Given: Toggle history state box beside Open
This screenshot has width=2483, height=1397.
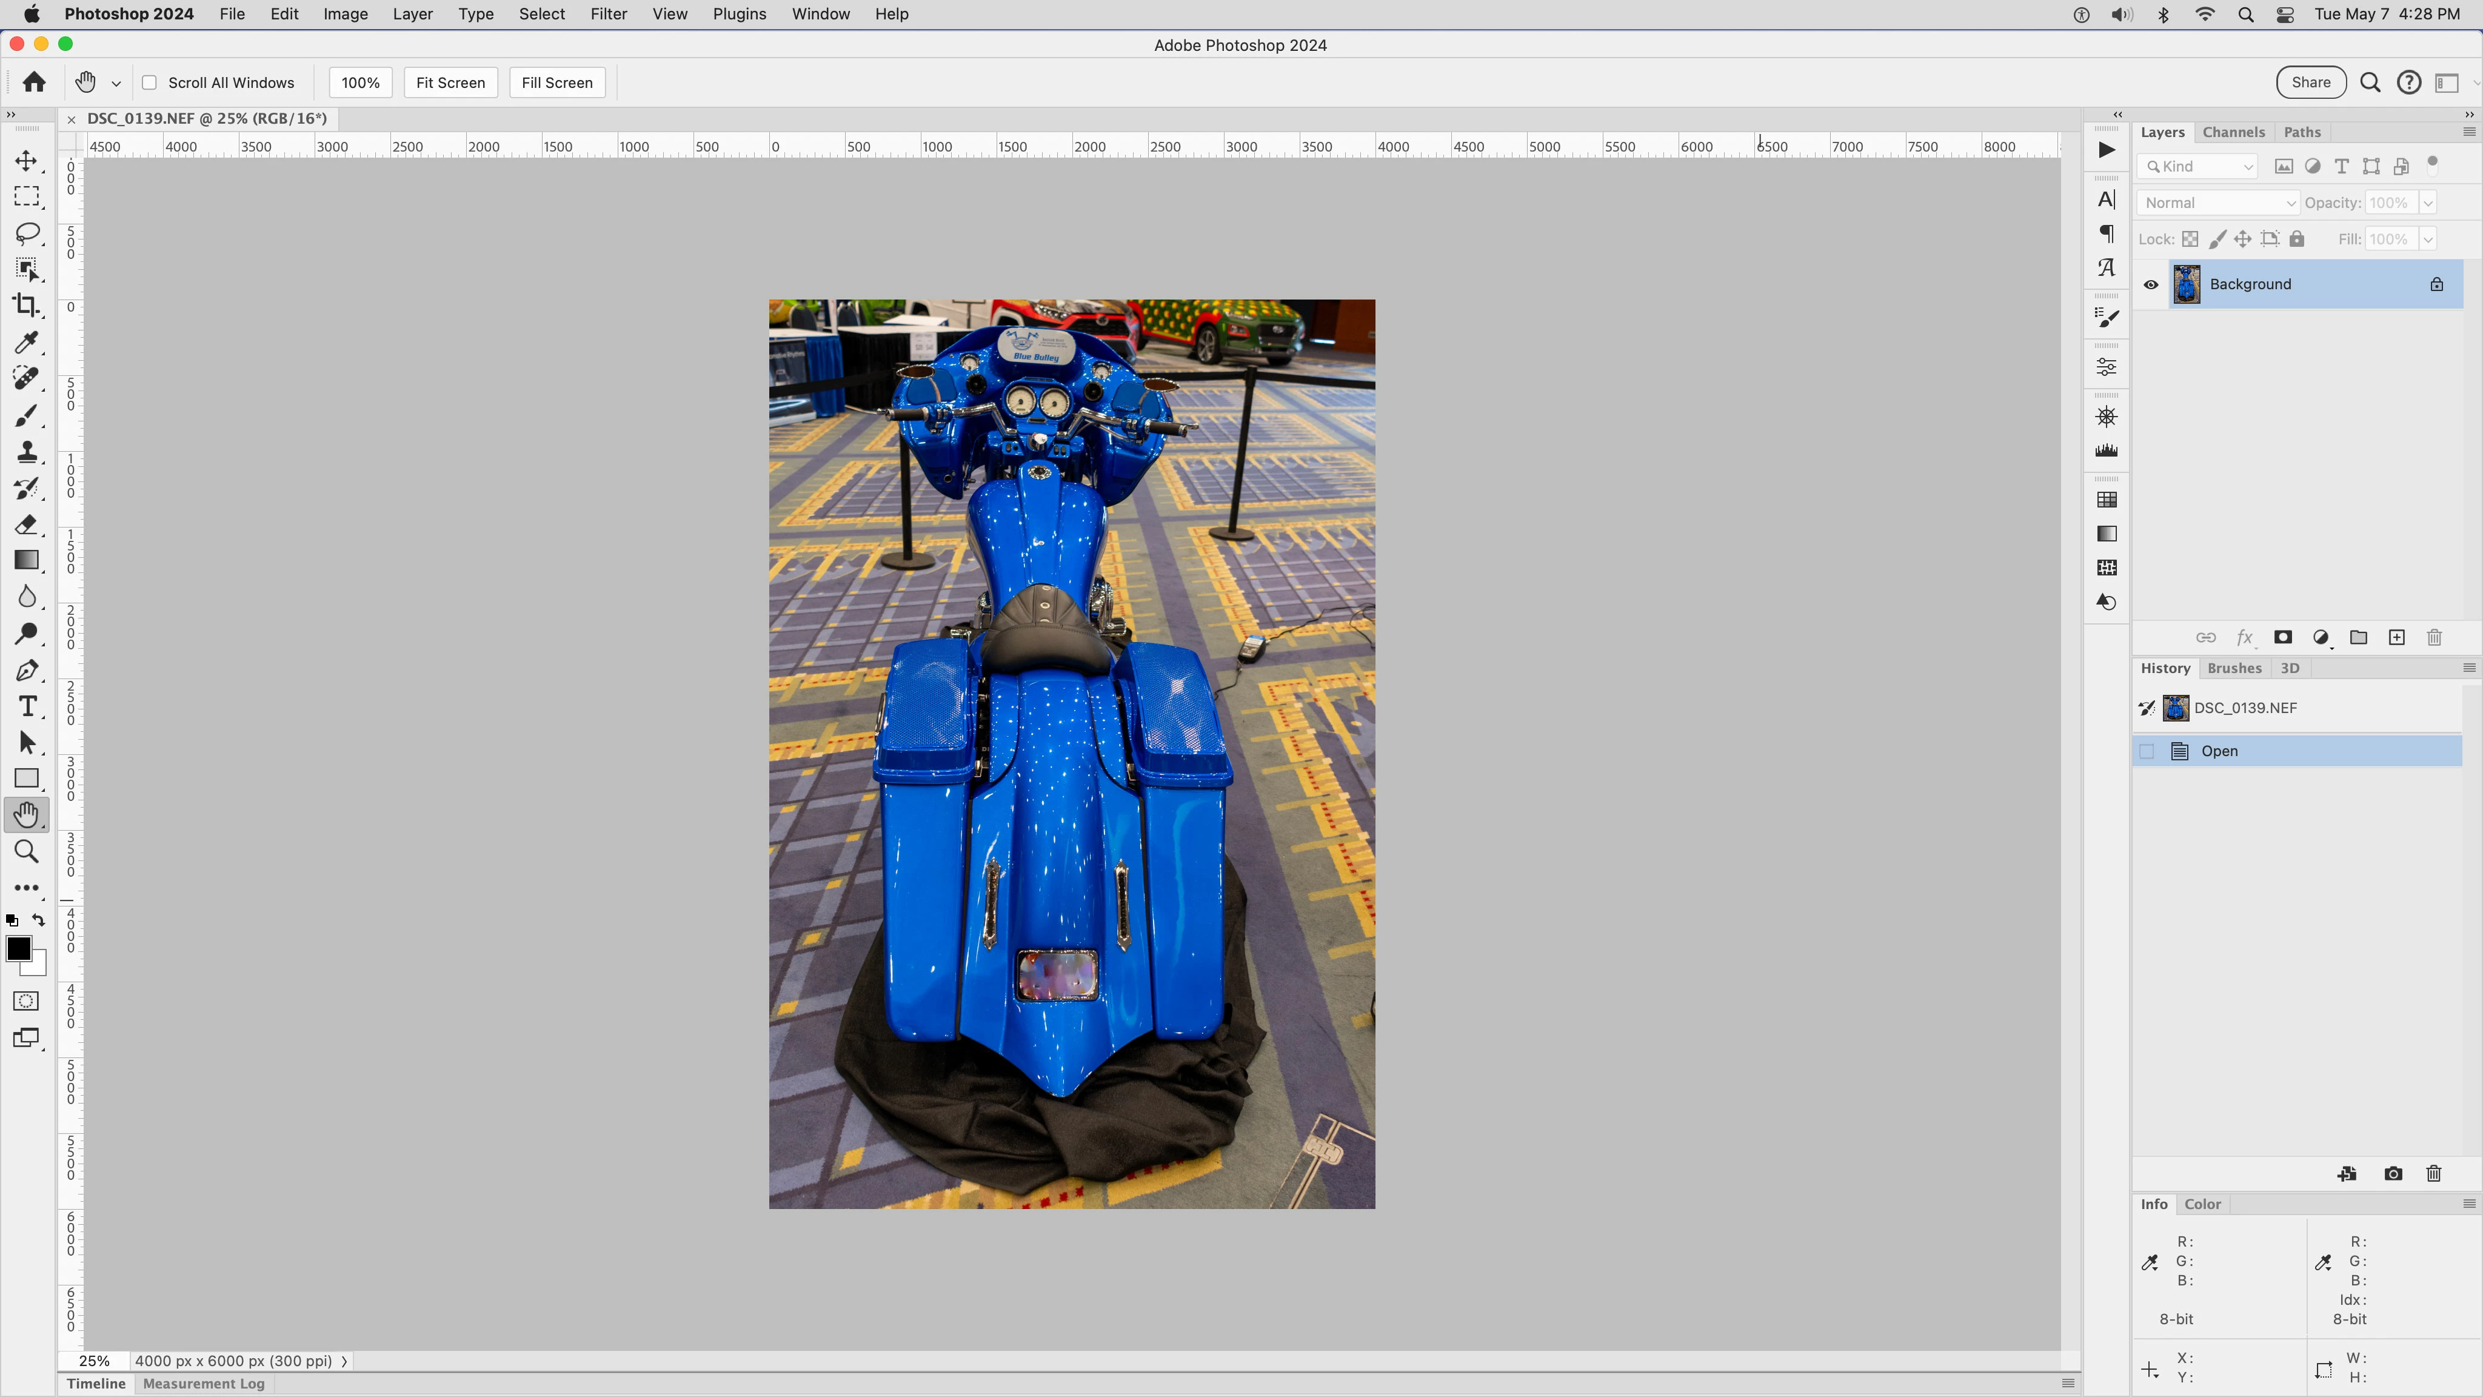Looking at the screenshot, I should [2147, 751].
